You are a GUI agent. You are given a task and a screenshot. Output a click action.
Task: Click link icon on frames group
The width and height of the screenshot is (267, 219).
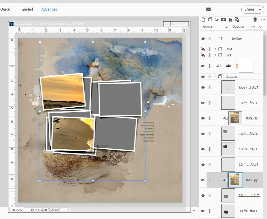210,77
